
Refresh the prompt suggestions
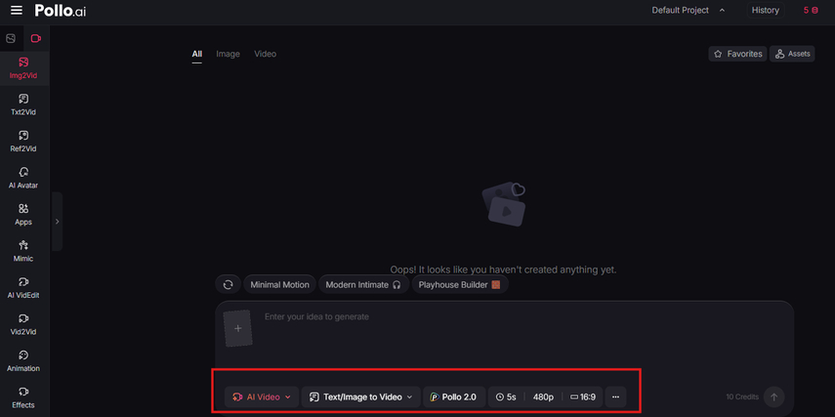pos(228,284)
